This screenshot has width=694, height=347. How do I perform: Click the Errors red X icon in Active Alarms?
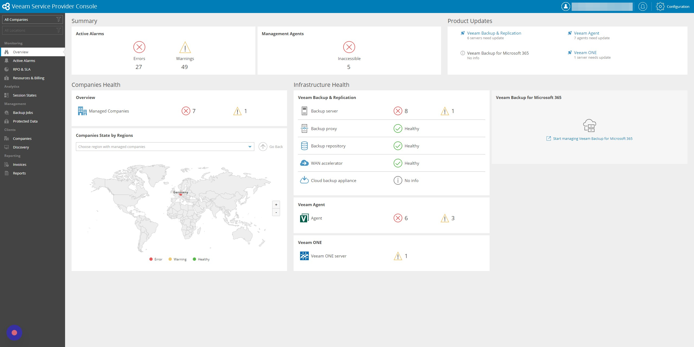(139, 47)
